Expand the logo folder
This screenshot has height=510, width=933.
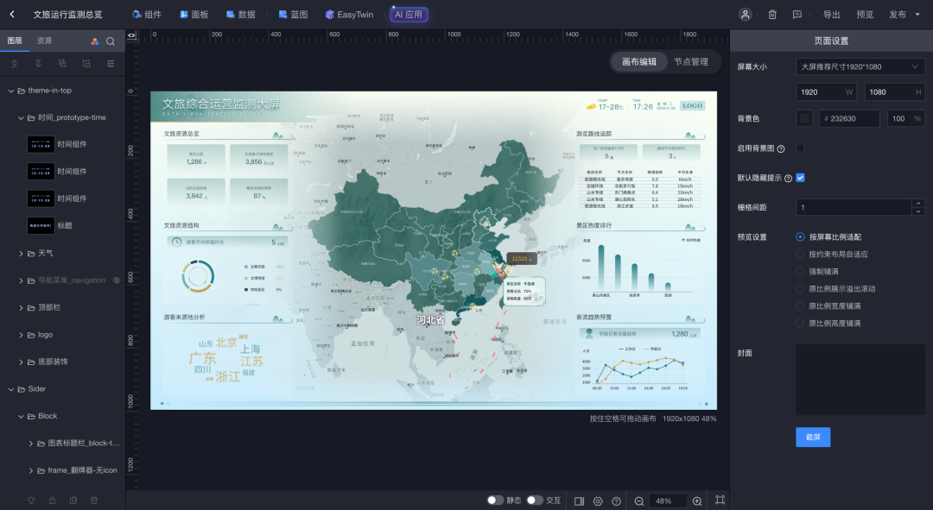21,335
